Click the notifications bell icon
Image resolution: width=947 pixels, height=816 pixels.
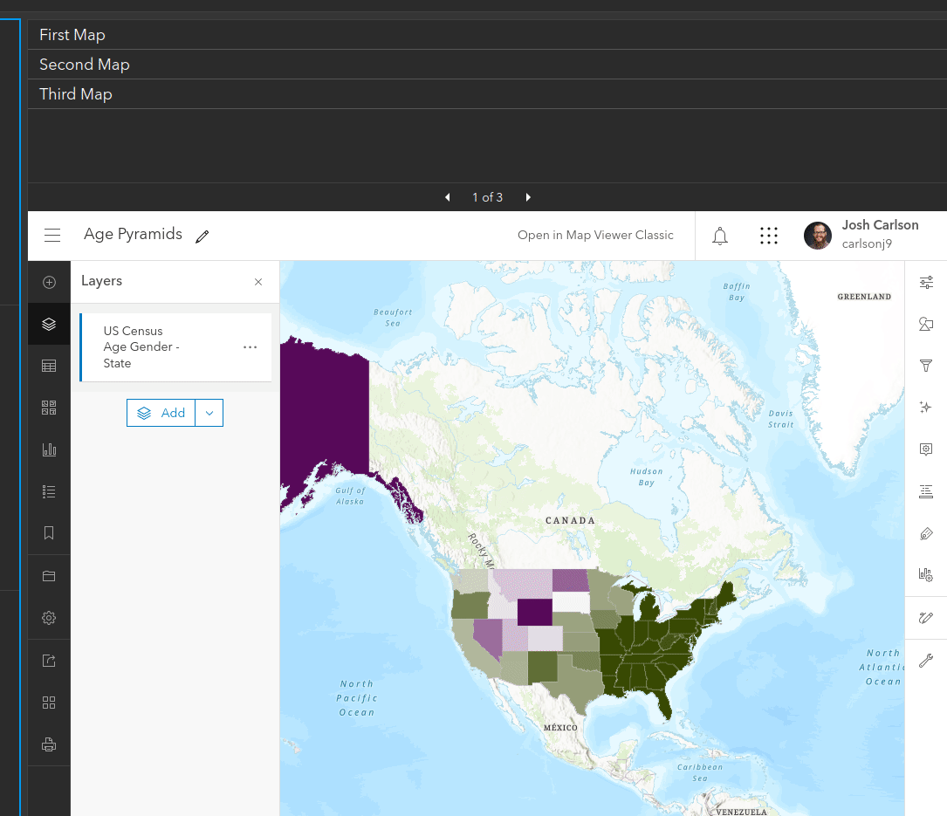(720, 236)
